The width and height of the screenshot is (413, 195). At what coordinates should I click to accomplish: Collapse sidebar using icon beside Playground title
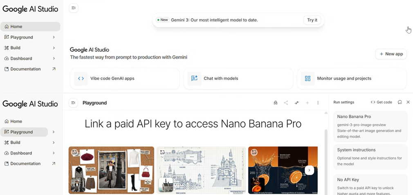pyautogui.click(x=73, y=103)
